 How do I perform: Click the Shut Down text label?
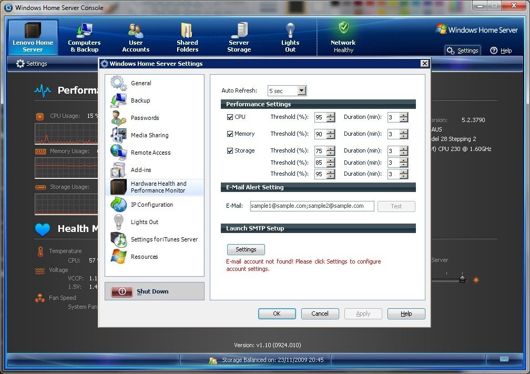152,291
